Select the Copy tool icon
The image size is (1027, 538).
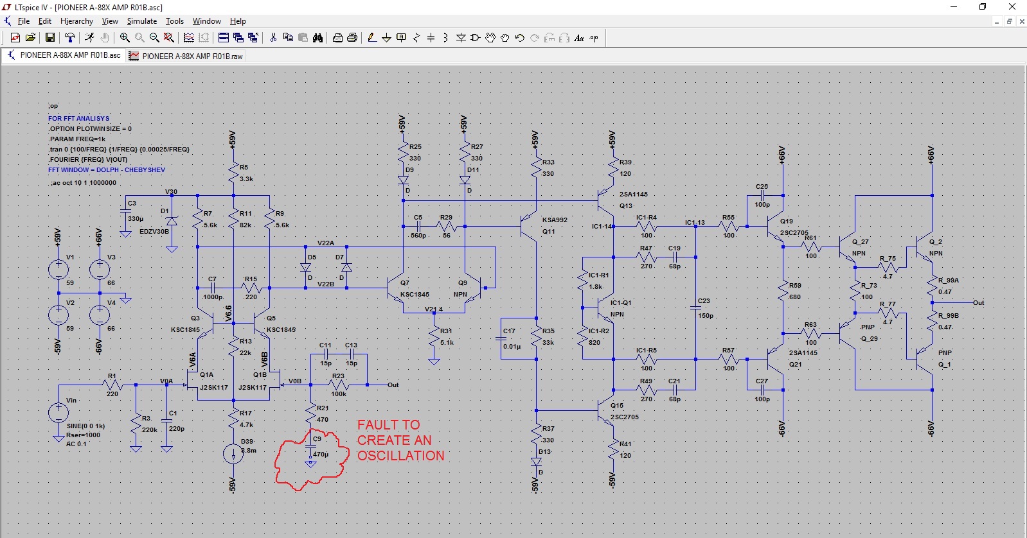tap(288, 38)
